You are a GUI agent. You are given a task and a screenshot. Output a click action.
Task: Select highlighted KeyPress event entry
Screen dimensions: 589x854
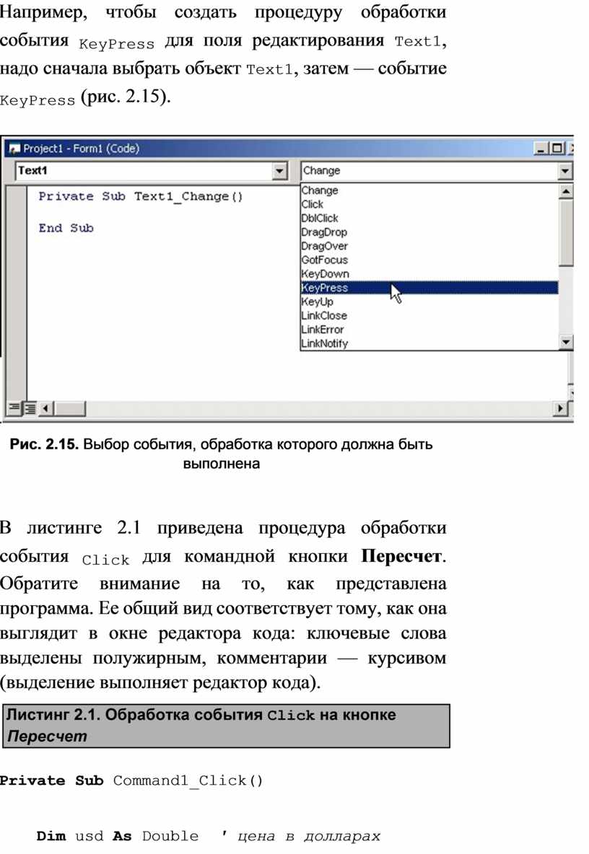[429, 288]
